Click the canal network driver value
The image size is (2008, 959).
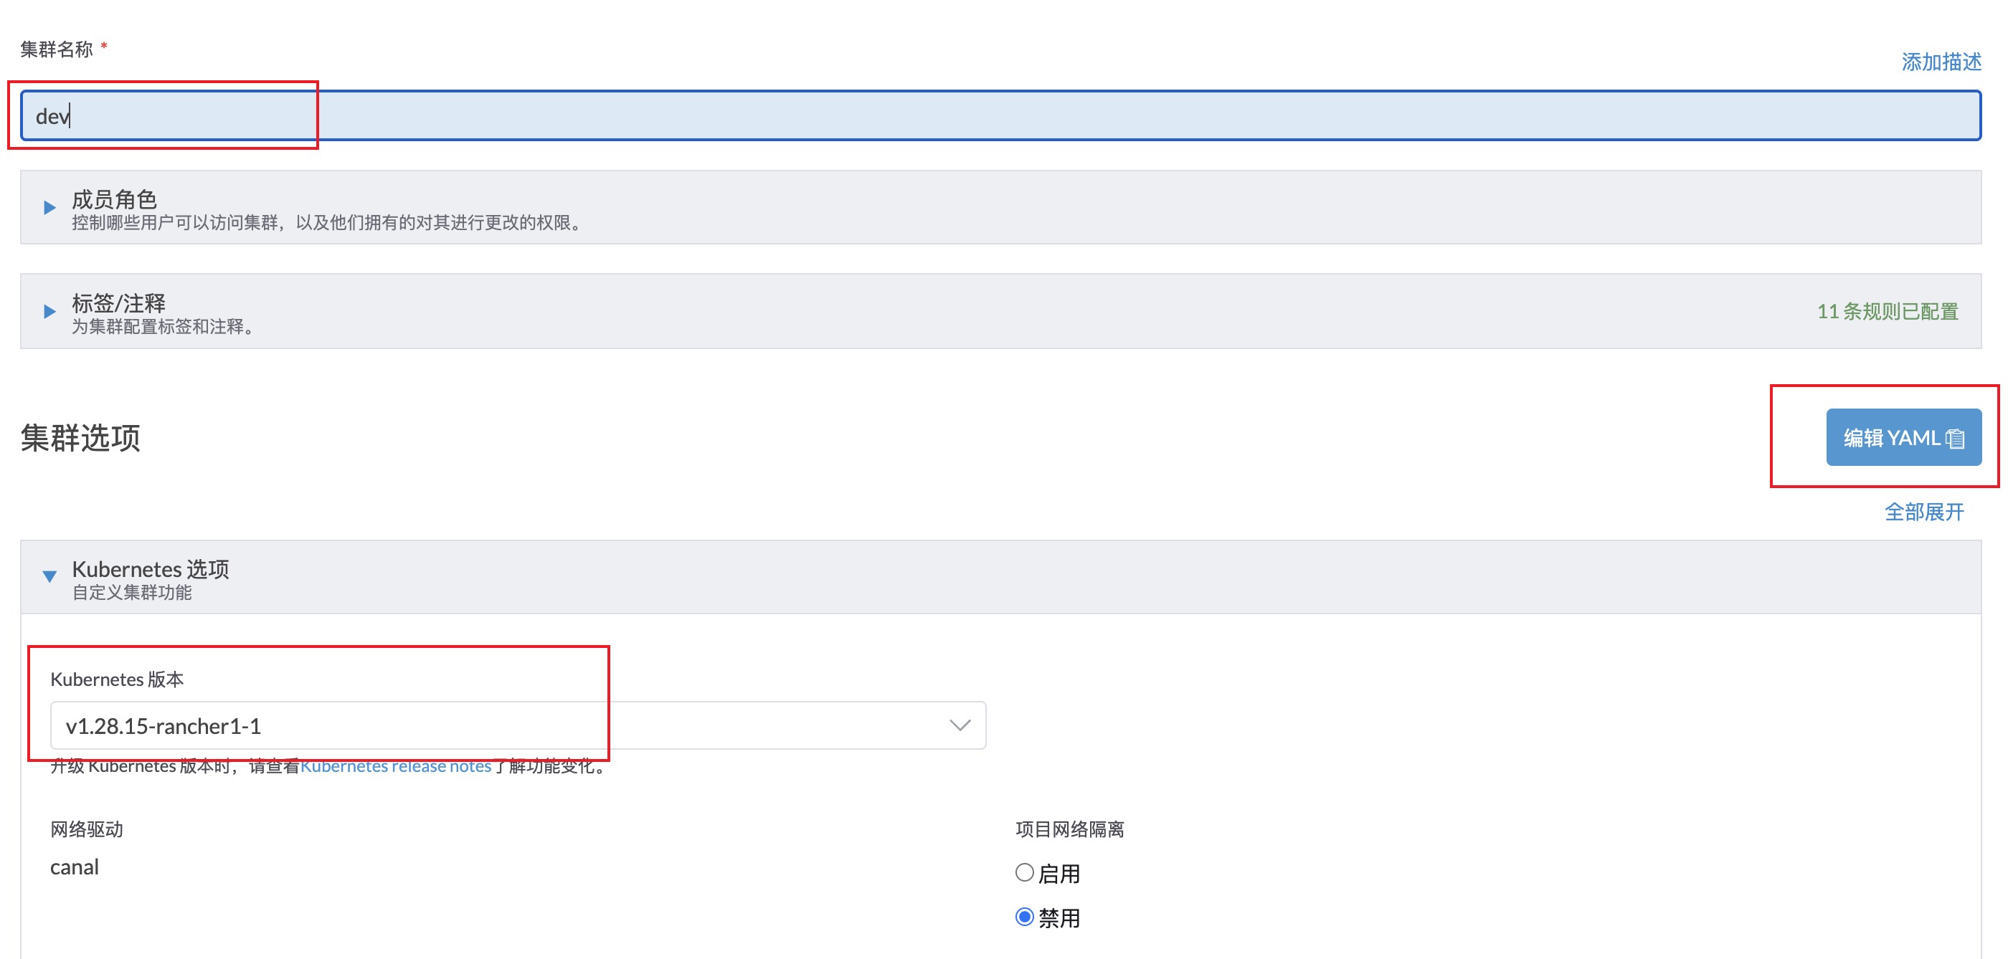click(74, 867)
